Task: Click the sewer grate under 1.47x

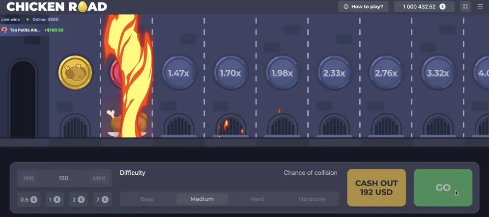Action: point(179,125)
